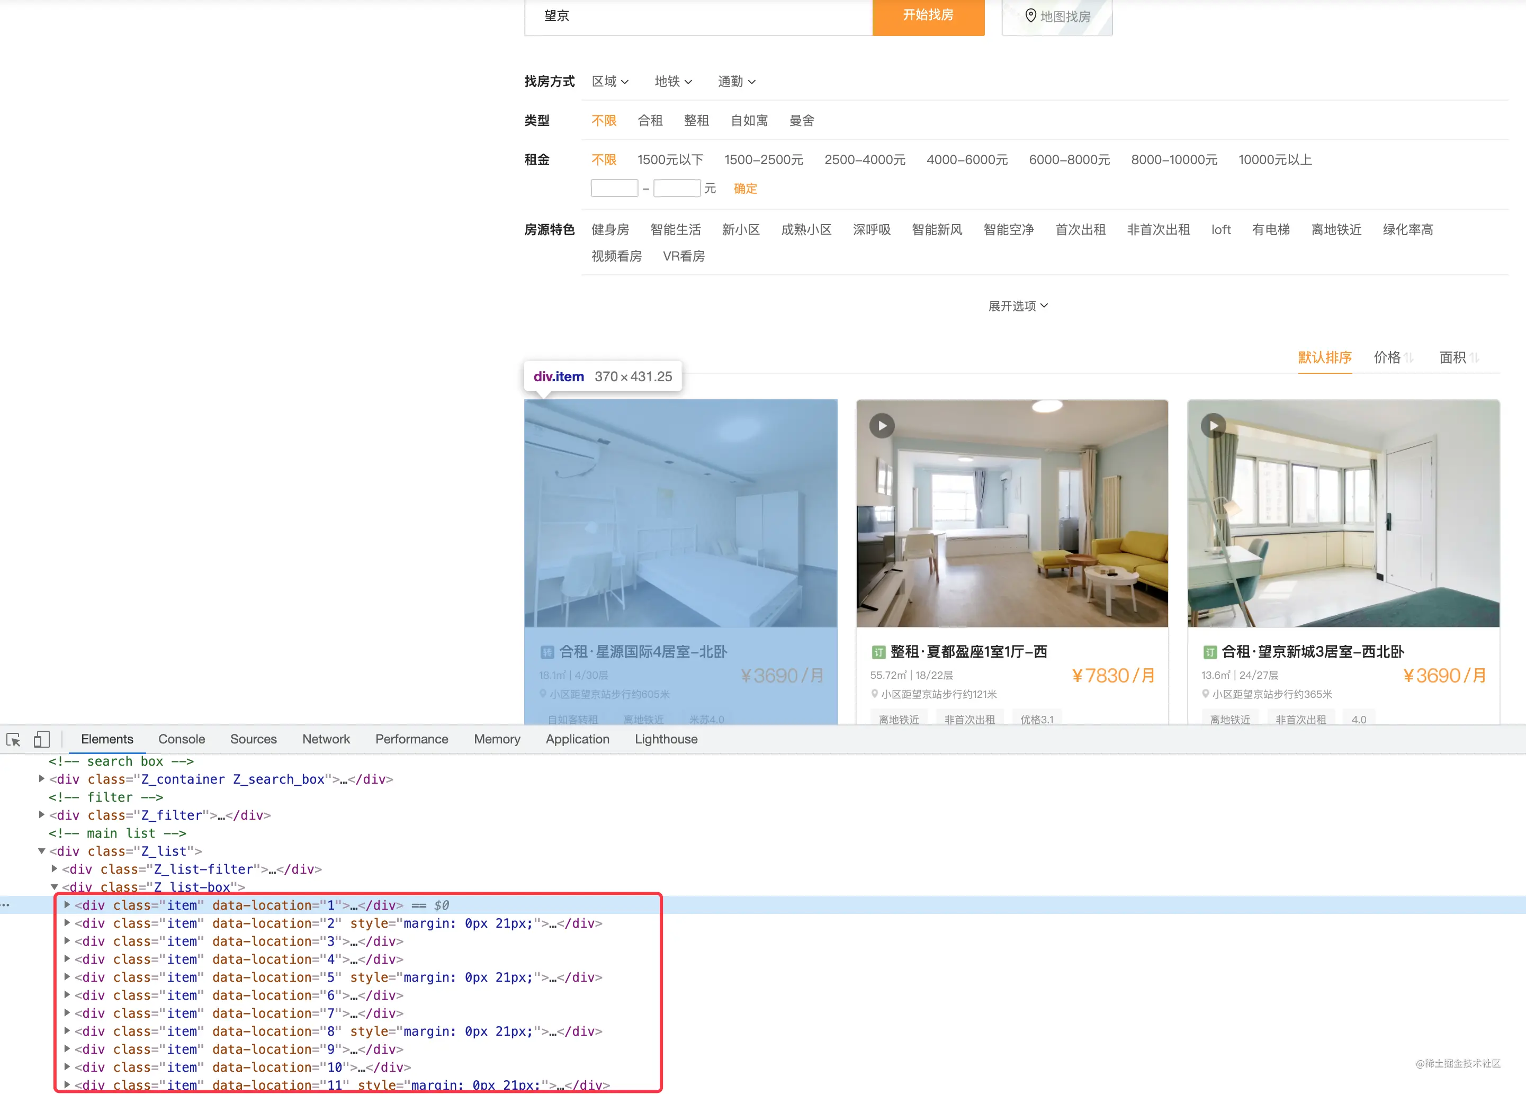The image size is (1526, 1094).
Task: Filter rent to 10000元以上
Action: pos(1276,159)
